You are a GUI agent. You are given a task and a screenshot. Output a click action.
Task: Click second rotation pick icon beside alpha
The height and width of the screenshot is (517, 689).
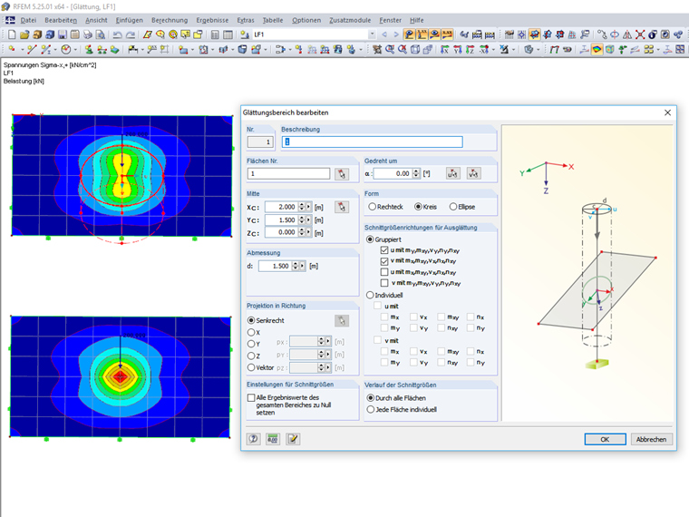[473, 173]
